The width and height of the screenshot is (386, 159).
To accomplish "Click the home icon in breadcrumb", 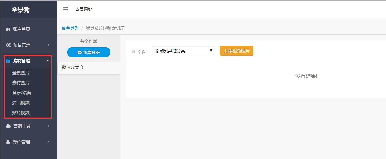I will 64,28.
